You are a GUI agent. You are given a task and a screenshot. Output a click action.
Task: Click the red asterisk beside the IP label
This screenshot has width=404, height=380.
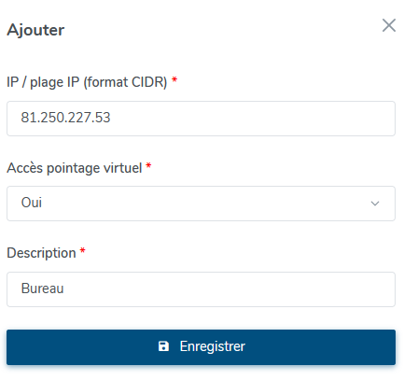click(174, 79)
